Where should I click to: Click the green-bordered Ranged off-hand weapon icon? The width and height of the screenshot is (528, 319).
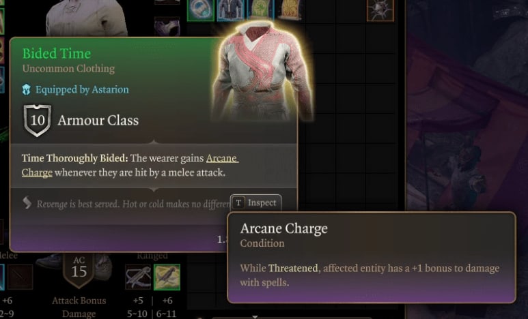(167, 277)
